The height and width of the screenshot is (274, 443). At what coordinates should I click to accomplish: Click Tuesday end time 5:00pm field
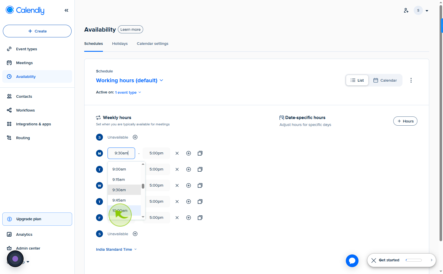[x=156, y=169]
